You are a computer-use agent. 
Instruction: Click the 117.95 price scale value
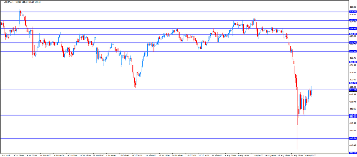click(353, 123)
